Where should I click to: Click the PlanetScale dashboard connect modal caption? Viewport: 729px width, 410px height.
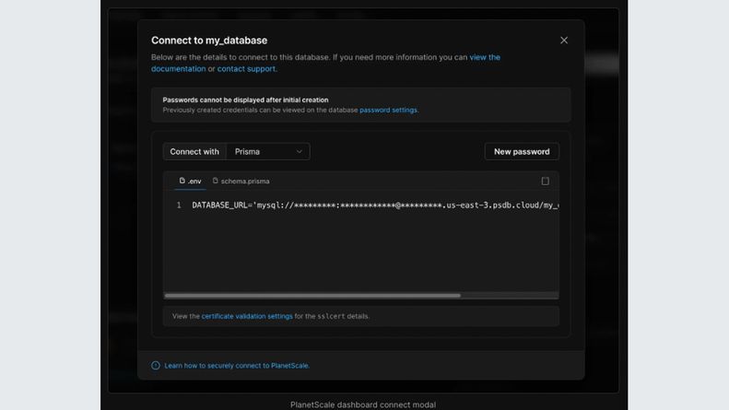coord(363,404)
